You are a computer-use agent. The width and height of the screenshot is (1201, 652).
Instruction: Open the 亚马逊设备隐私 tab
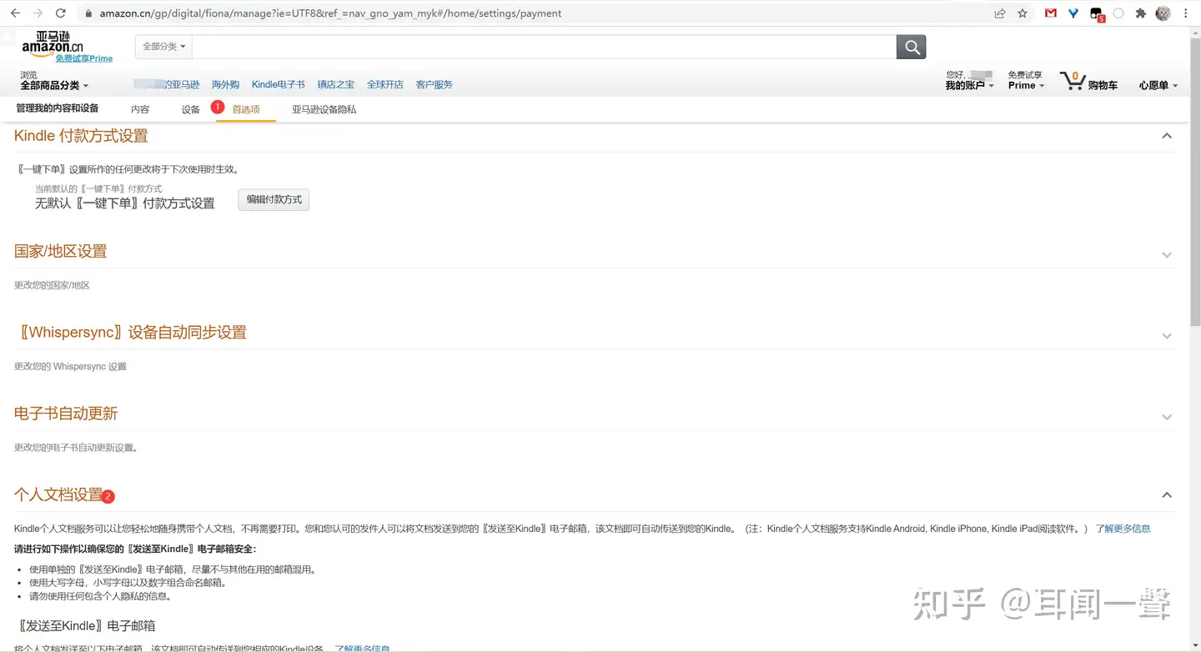pos(324,109)
